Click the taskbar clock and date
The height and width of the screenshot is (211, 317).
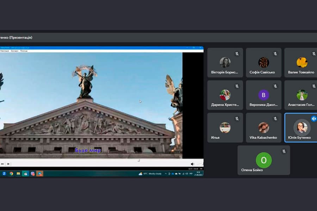(198, 174)
